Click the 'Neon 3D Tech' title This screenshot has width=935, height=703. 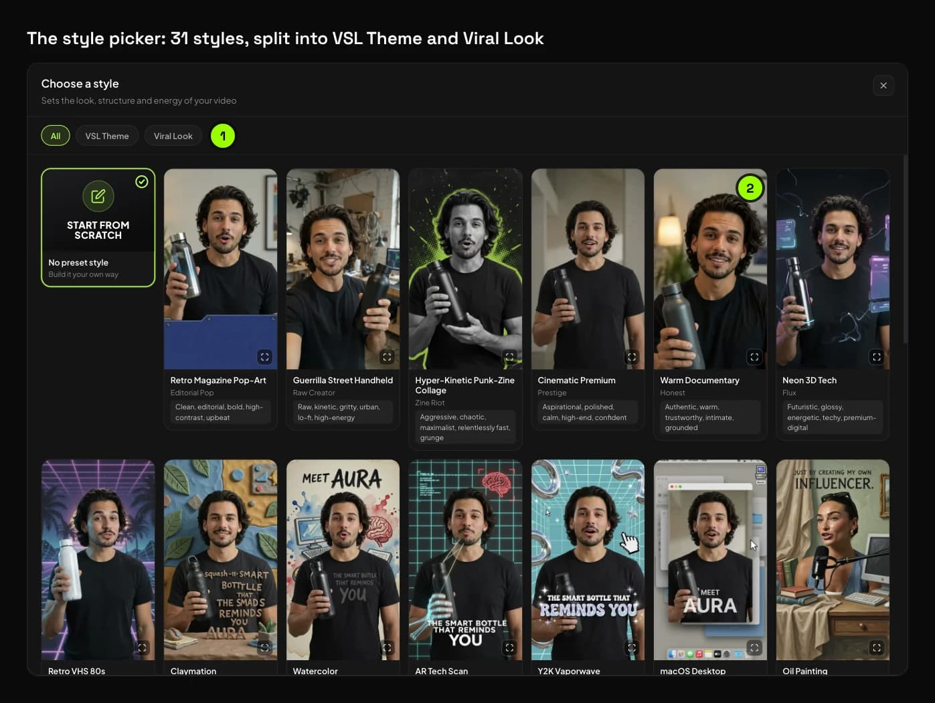click(809, 380)
